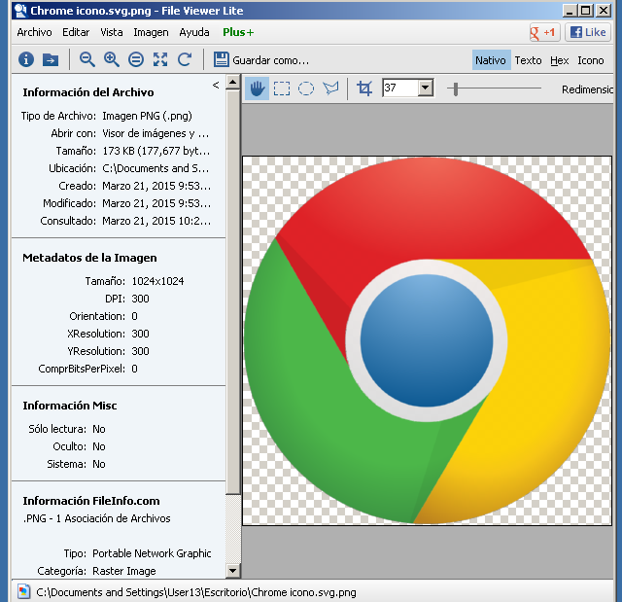Switch to the Texto view tab
Image resolution: width=622 pixels, height=602 pixels.
[528, 60]
